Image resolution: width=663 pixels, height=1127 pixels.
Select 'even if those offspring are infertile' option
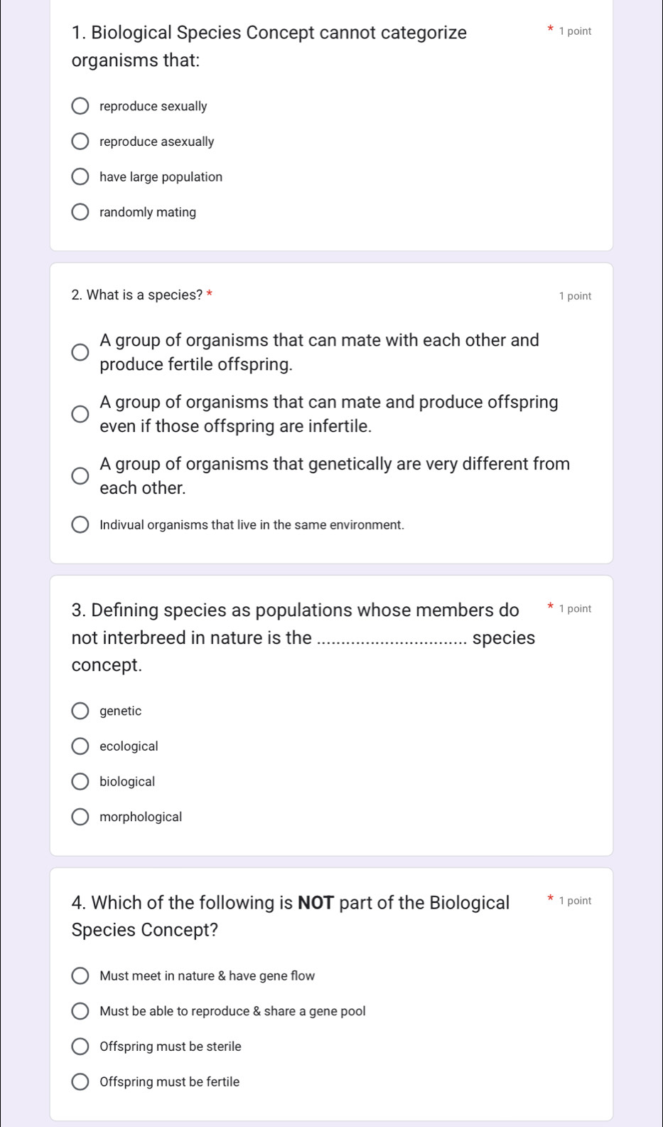80,414
